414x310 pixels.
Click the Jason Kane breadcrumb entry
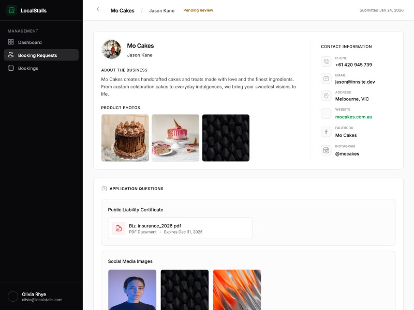pos(162,10)
